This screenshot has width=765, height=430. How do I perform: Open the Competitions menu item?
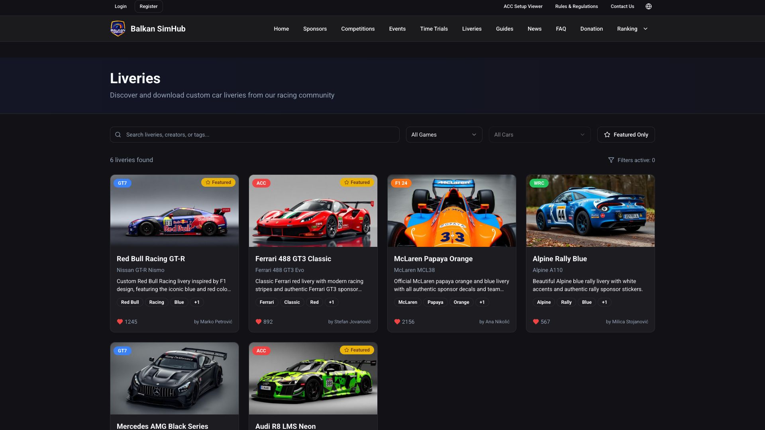(357, 29)
